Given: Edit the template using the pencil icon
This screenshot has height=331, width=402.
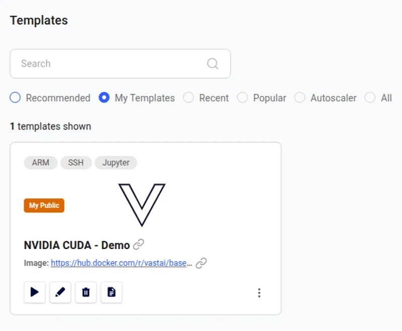Looking at the screenshot, I should click(60, 292).
